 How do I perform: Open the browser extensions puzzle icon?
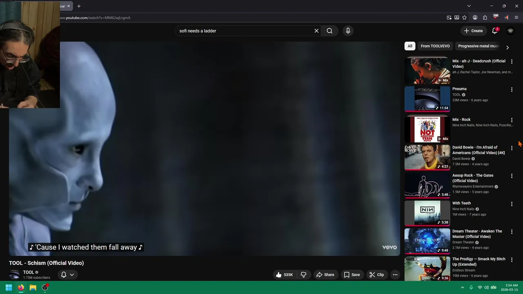coord(485,18)
